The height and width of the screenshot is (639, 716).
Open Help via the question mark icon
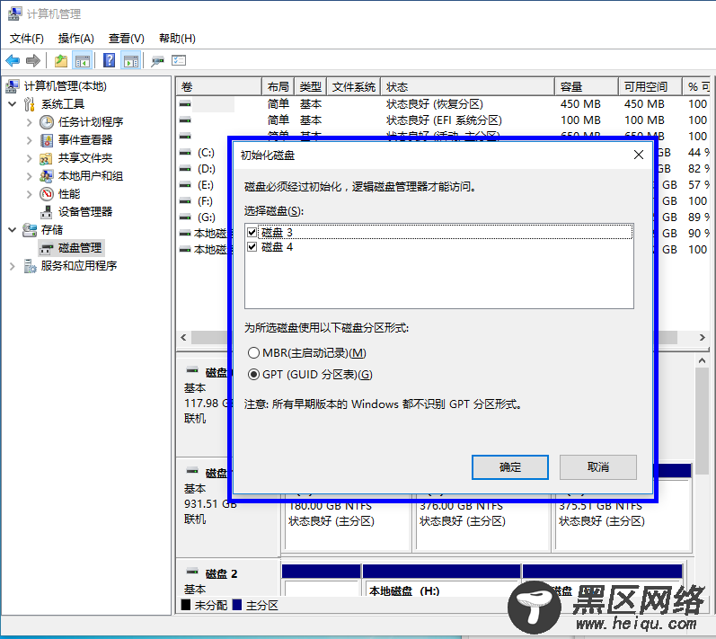[x=109, y=60]
